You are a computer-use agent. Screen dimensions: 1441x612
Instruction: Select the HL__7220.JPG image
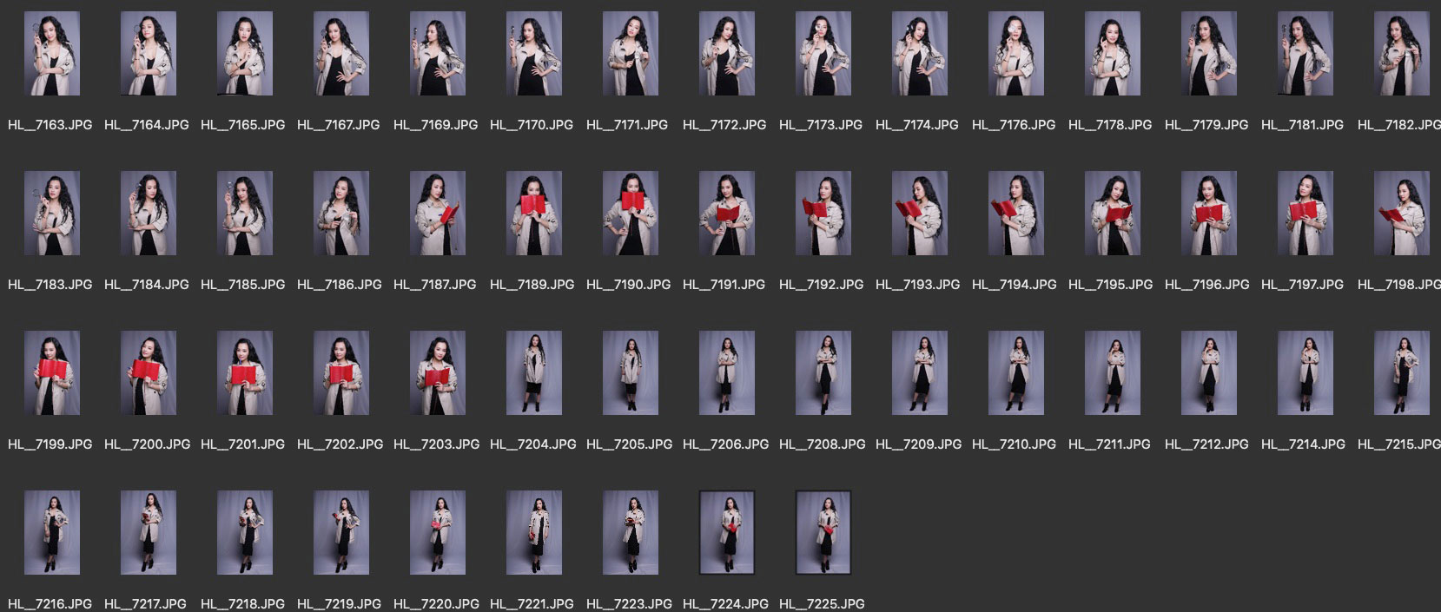(x=437, y=533)
